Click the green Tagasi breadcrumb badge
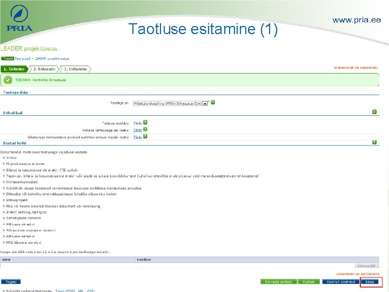389x292 pixels. (x=8, y=58)
